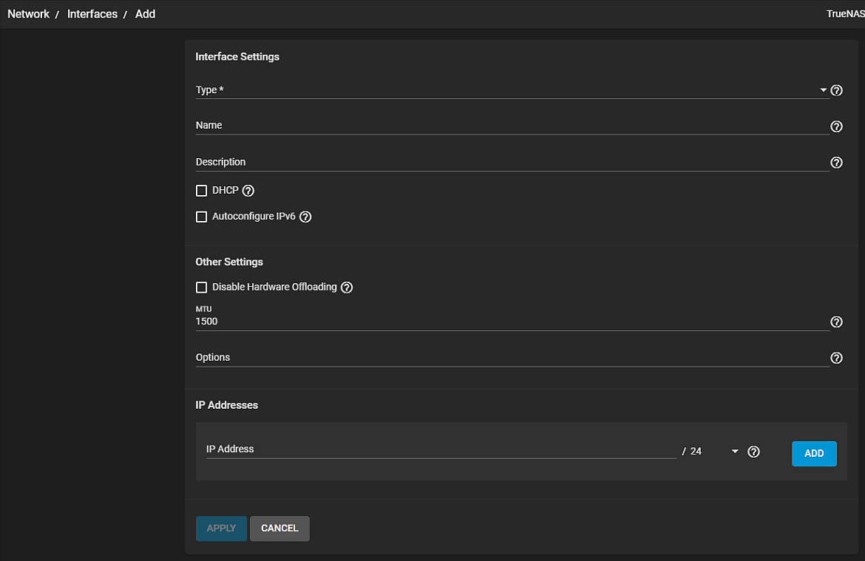
Task: Open Disable Hardware Offloading help icon
Action: click(x=347, y=288)
